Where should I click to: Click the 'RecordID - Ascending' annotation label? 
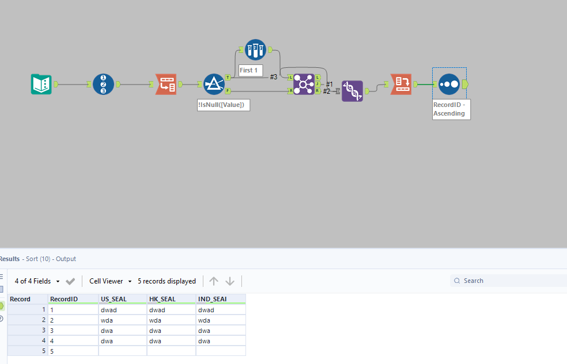click(451, 109)
